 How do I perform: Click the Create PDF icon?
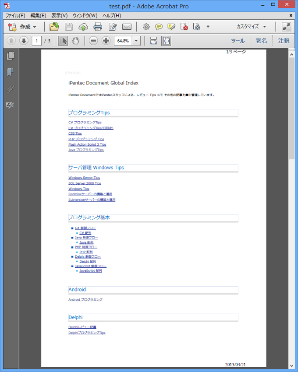[12, 27]
